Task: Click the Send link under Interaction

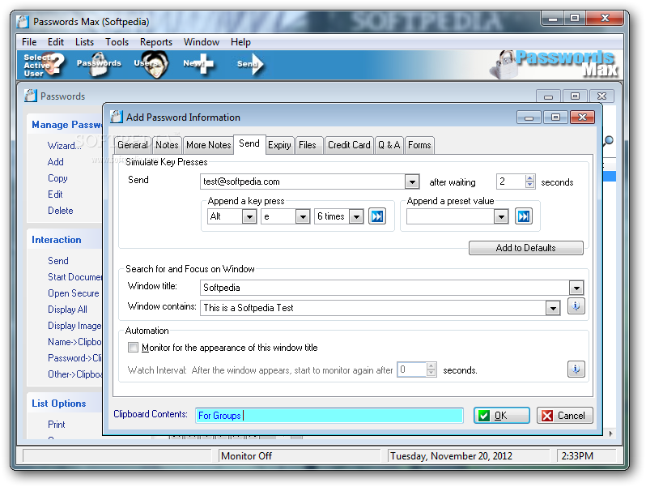Action: coord(58,261)
